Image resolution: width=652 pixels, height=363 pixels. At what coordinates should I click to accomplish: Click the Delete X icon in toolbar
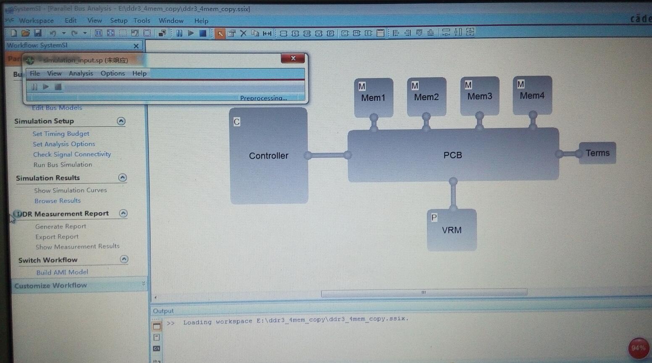243,33
